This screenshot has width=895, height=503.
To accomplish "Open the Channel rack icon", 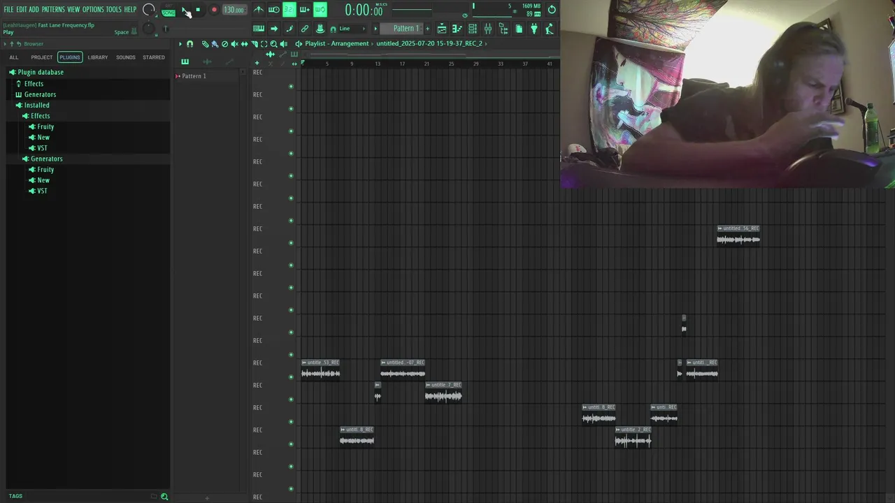I will coord(473,29).
